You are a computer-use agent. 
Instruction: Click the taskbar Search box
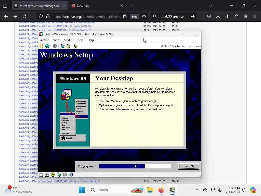[116, 190]
